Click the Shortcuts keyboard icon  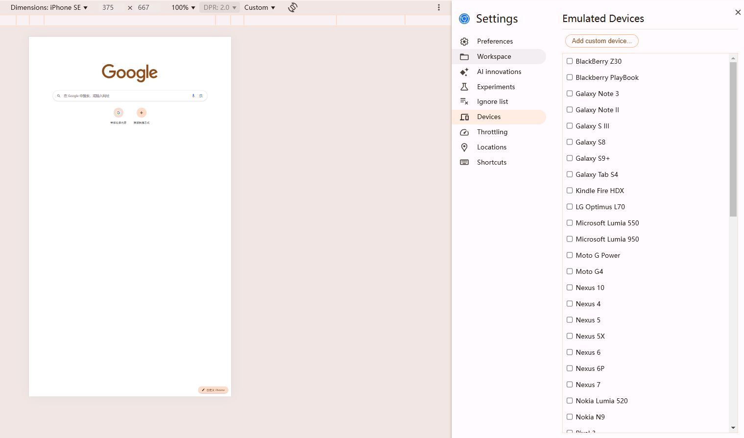pyautogui.click(x=464, y=162)
